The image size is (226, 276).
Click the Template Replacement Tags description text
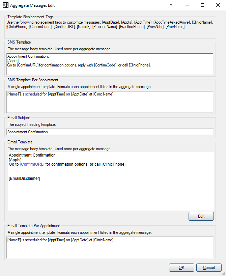click(110, 25)
